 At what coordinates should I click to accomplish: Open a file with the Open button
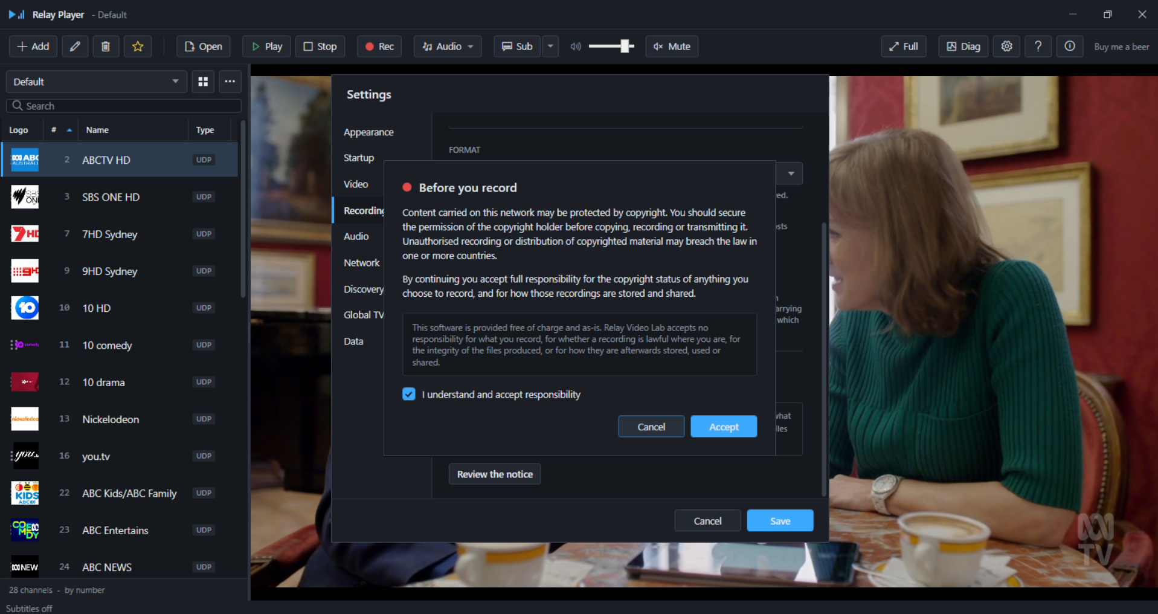pos(204,47)
